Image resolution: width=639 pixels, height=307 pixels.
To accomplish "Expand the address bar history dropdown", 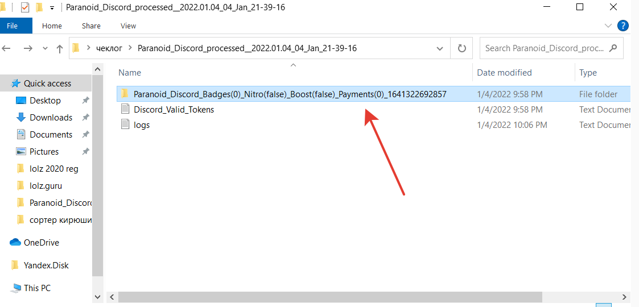I will point(440,48).
